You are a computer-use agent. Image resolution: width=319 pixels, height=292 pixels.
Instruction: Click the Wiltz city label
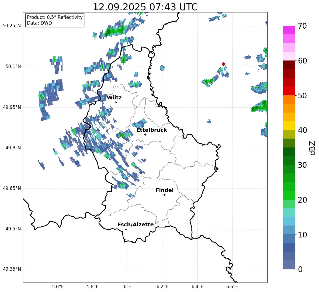tap(114, 98)
